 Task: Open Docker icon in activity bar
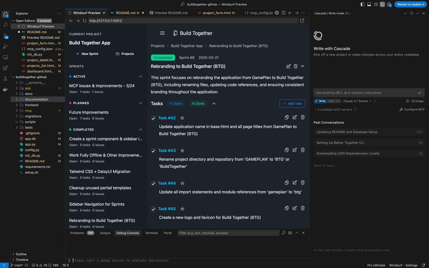(5, 90)
